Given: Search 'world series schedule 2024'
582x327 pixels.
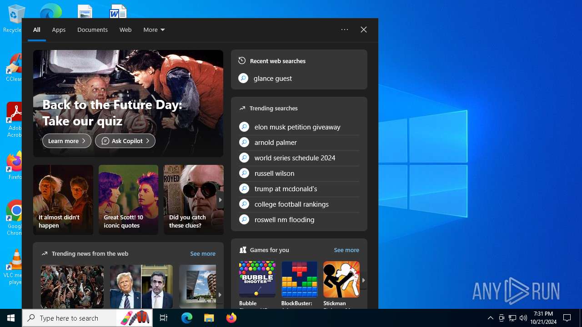Looking at the screenshot, I should [x=299, y=158].
